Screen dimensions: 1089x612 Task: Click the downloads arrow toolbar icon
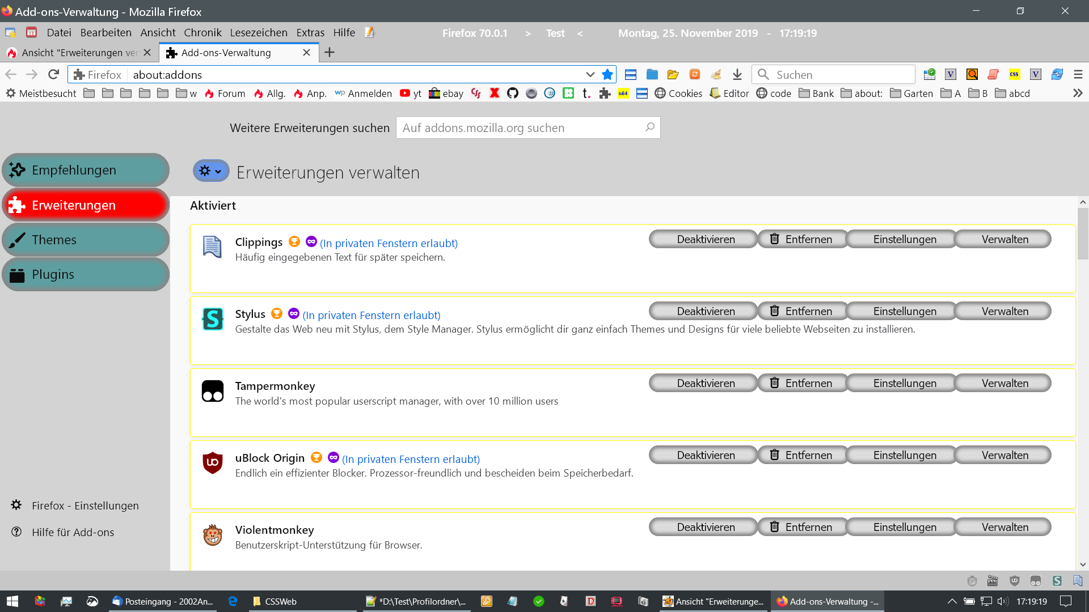pos(737,74)
